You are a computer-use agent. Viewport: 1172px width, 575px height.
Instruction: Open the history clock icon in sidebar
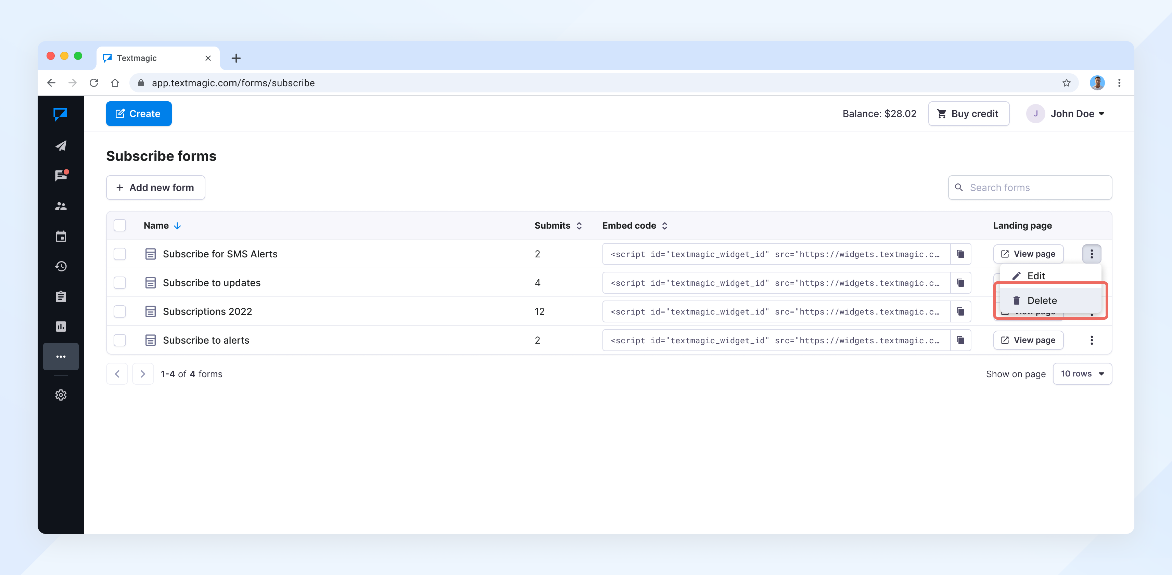coord(61,266)
